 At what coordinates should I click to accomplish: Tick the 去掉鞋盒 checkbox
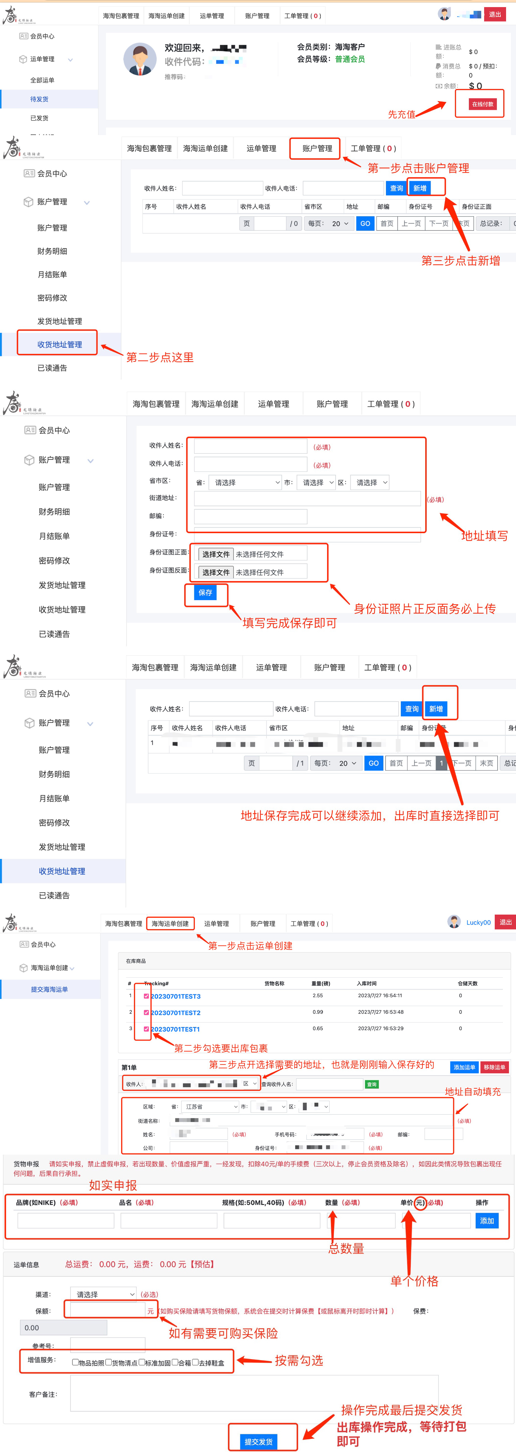tap(195, 1362)
